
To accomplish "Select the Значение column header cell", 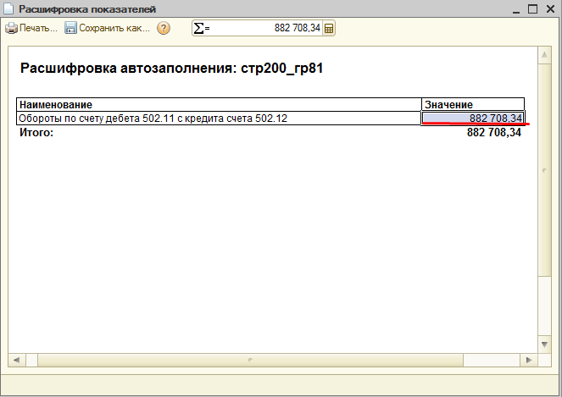I will pos(473,103).
